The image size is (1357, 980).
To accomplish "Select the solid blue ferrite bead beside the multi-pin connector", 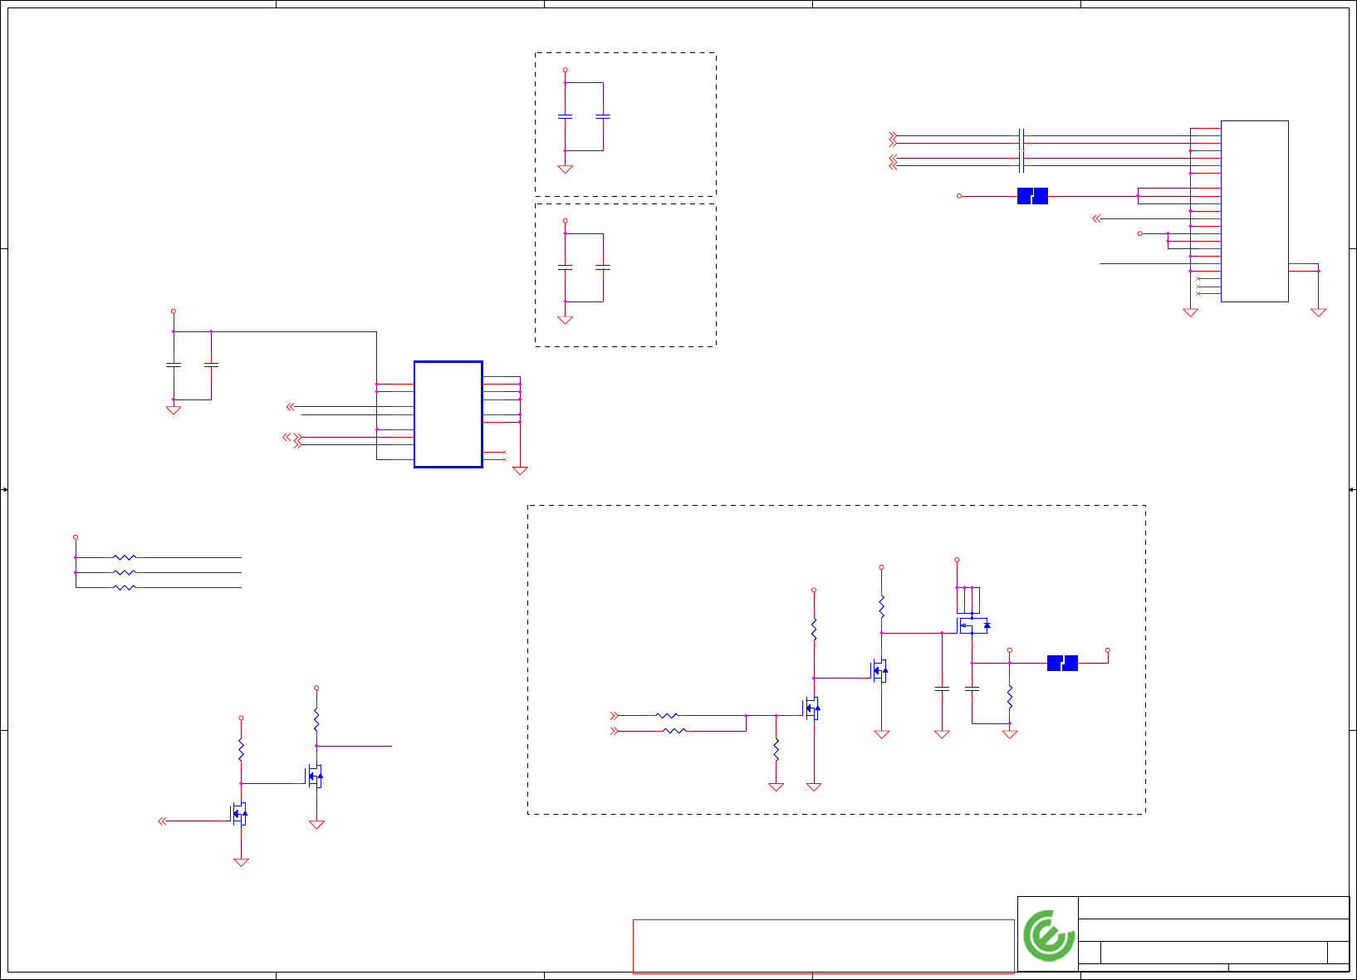I will coord(1032,196).
